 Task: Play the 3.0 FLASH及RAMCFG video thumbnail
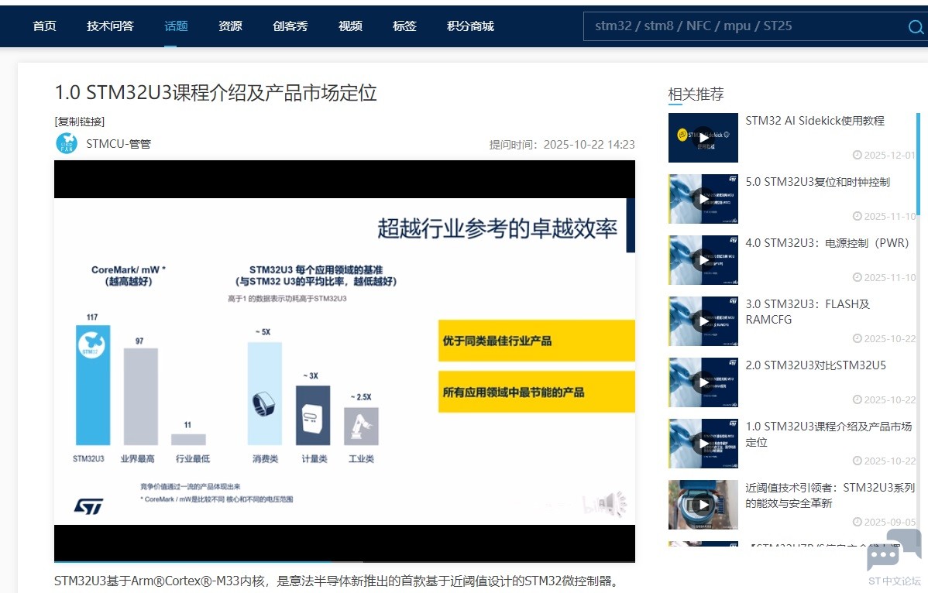703,321
